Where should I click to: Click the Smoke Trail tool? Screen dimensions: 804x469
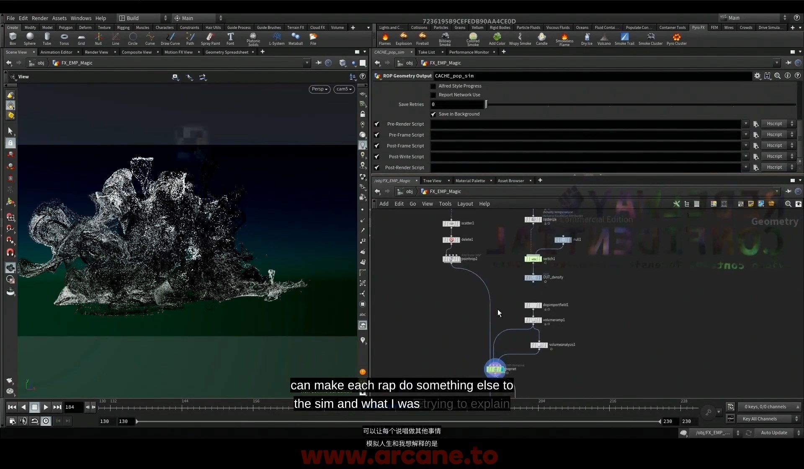point(624,39)
